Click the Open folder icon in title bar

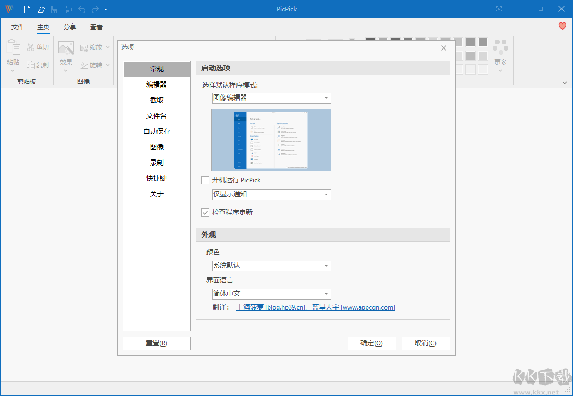(41, 9)
